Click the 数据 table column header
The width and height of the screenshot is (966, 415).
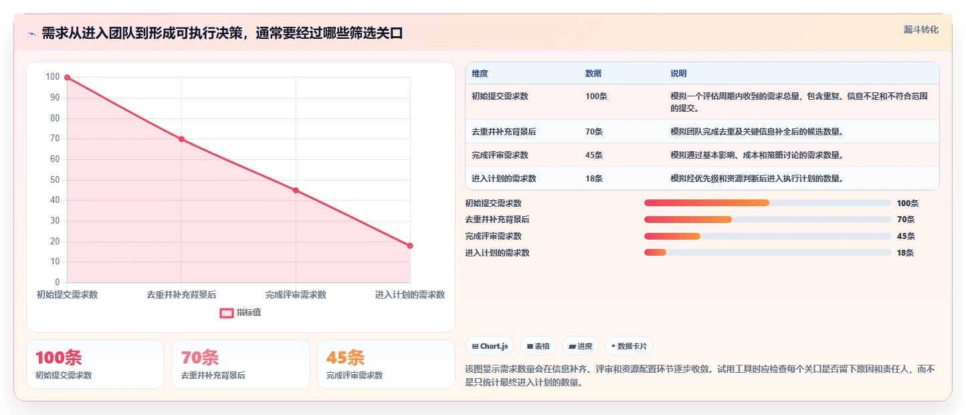coord(593,74)
